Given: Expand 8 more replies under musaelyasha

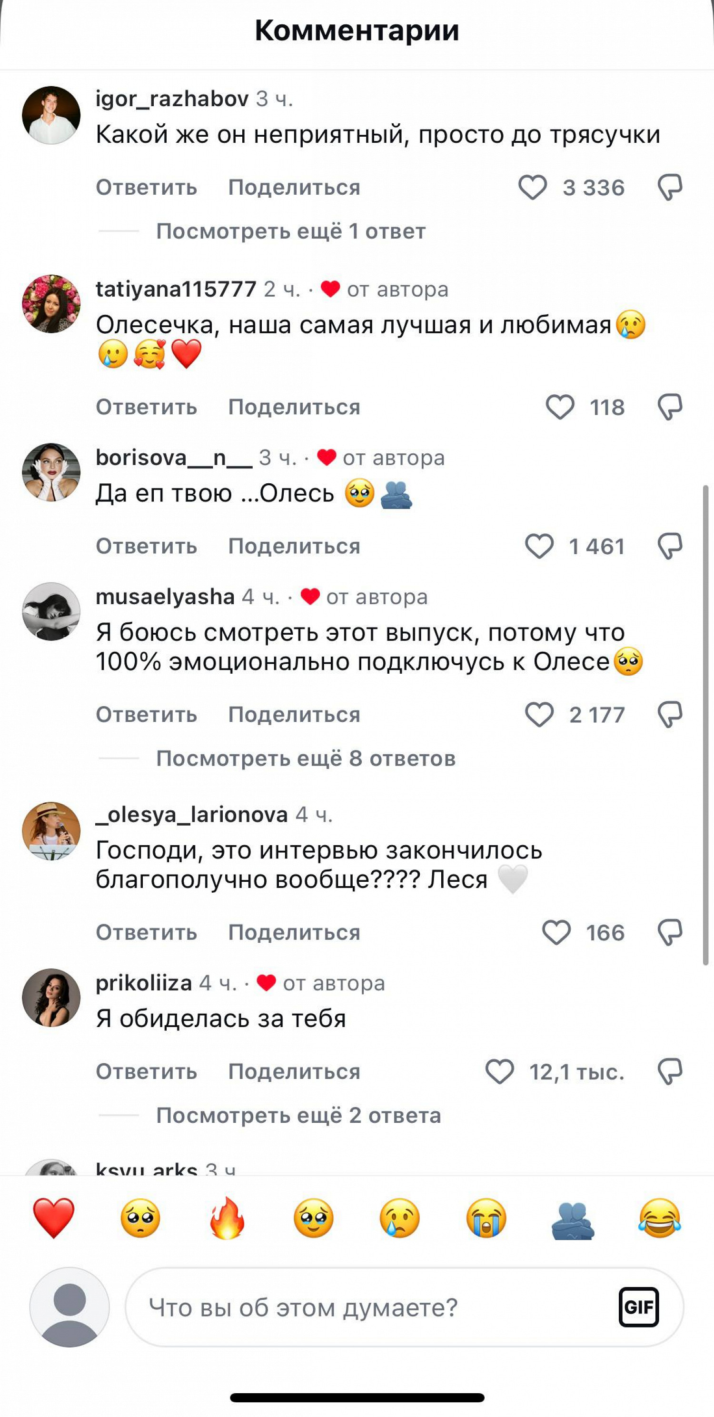Looking at the screenshot, I should [305, 758].
